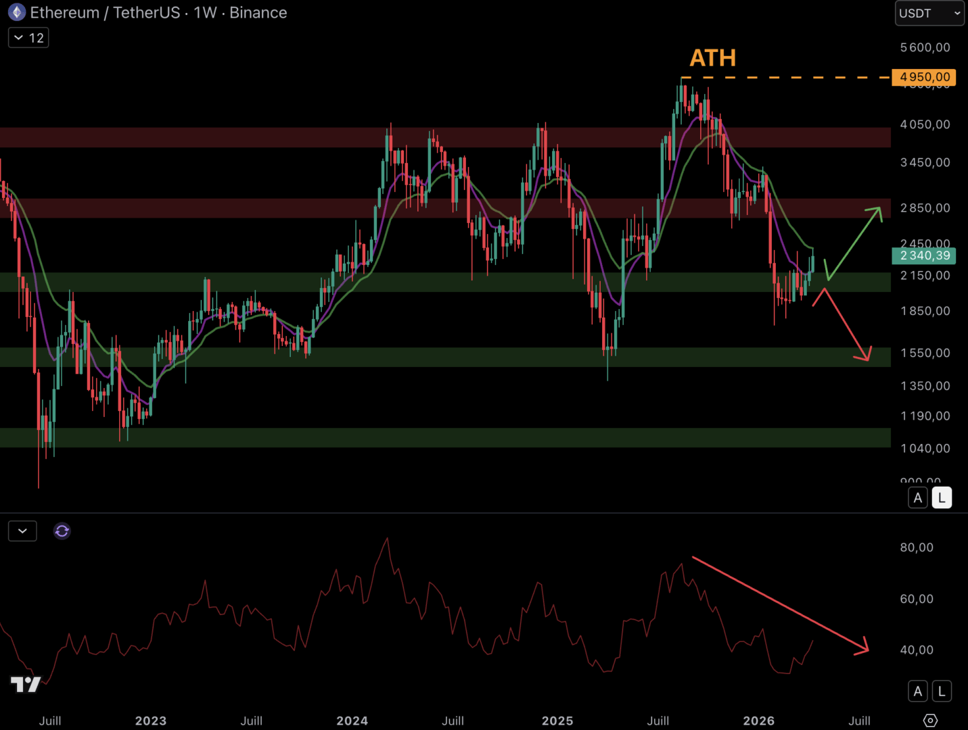Screen dimensions: 968x730
Task: Click the Ethereum / TetherUS symbol title
Action: tap(105, 13)
